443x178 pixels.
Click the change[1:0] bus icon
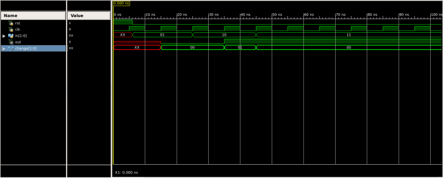coord(11,49)
